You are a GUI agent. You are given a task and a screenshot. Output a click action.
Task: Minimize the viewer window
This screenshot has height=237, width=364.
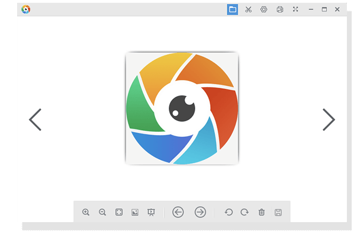[x=311, y=9]
